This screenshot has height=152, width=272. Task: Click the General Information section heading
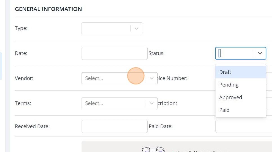(x=48, y=9)
